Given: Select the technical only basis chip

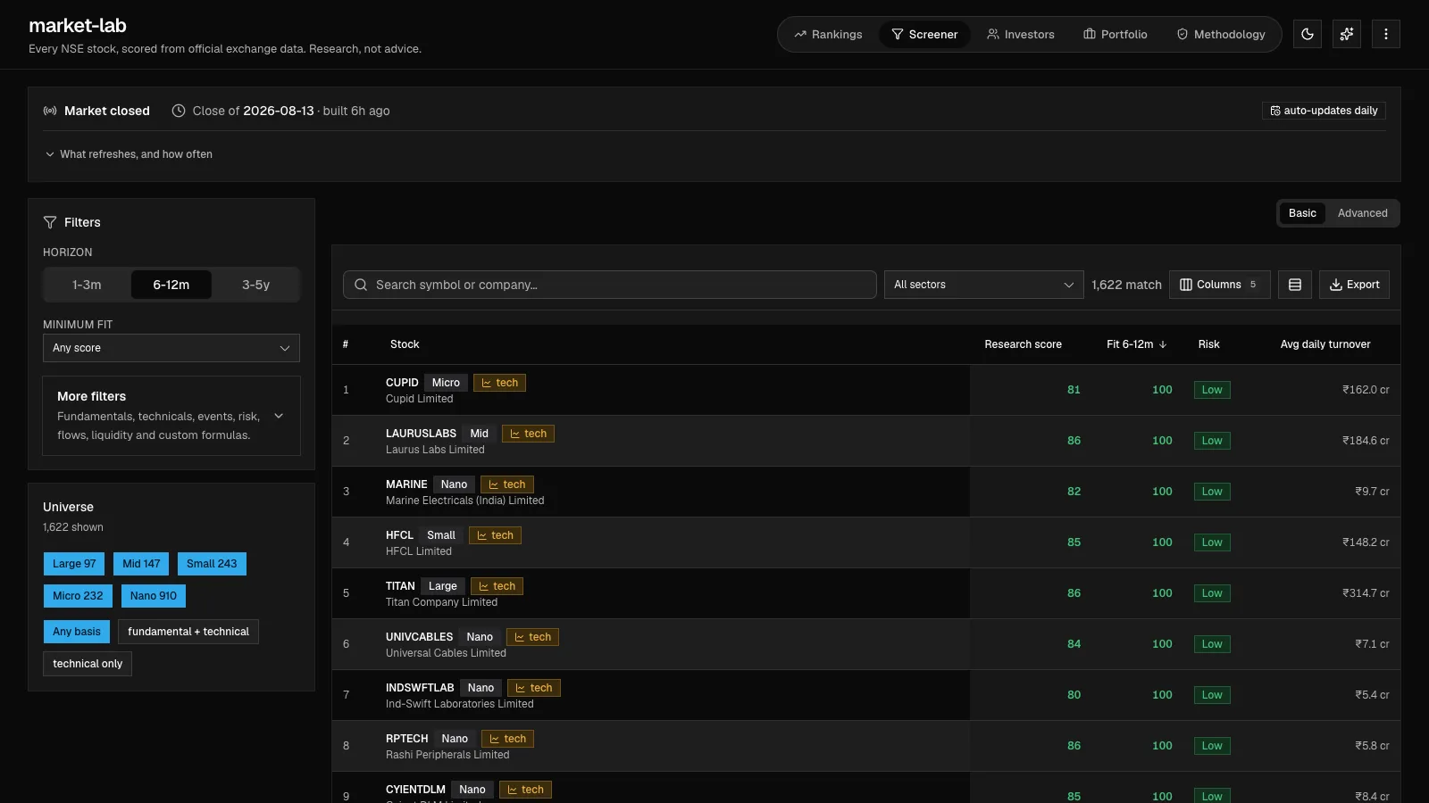Looking at the screenshot, I should tap(88, 664).
